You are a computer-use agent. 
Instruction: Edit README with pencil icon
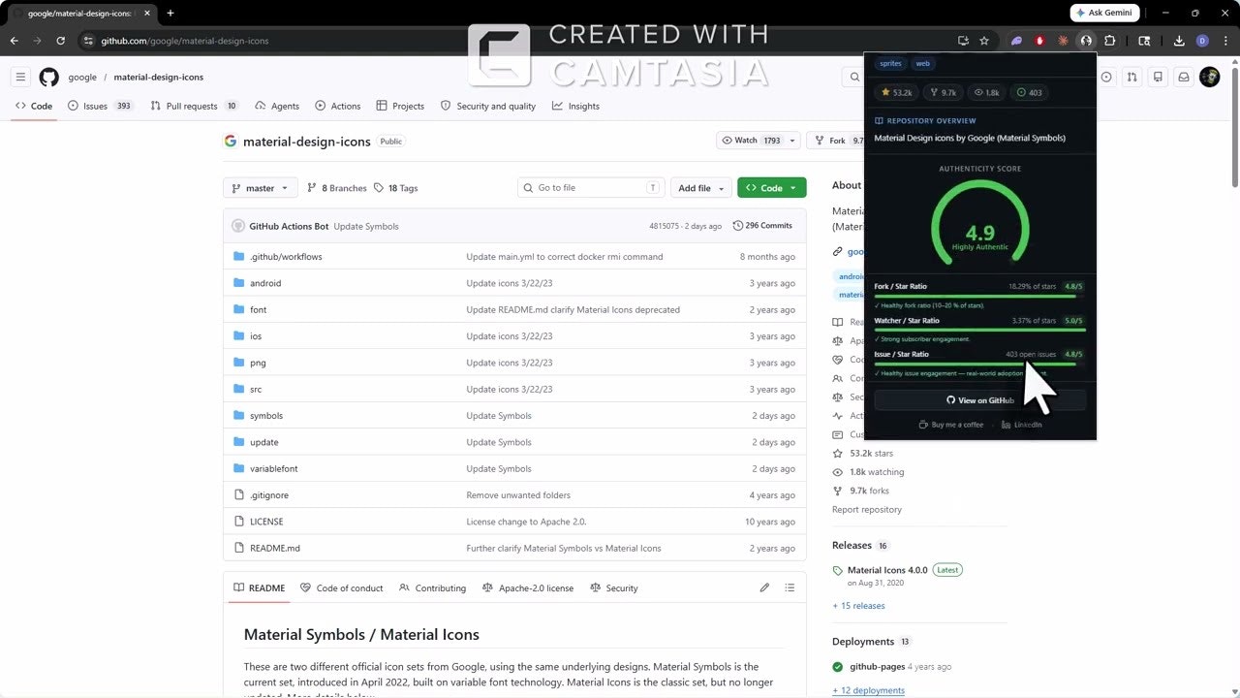[x=764, y=587]
